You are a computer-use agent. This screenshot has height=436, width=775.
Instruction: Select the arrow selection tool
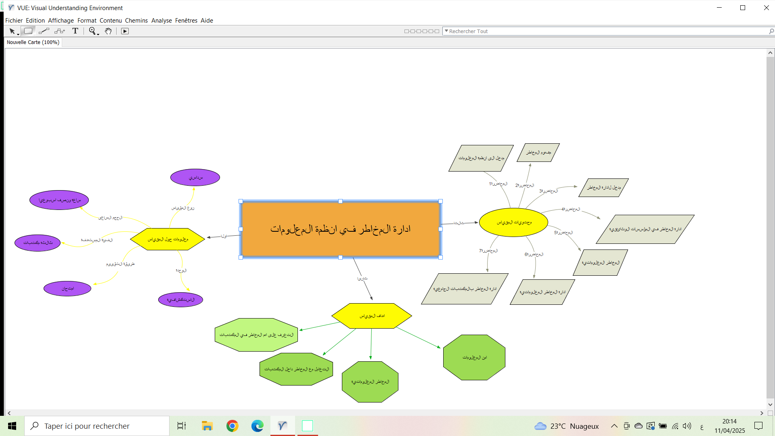click(x=12, y=31)
